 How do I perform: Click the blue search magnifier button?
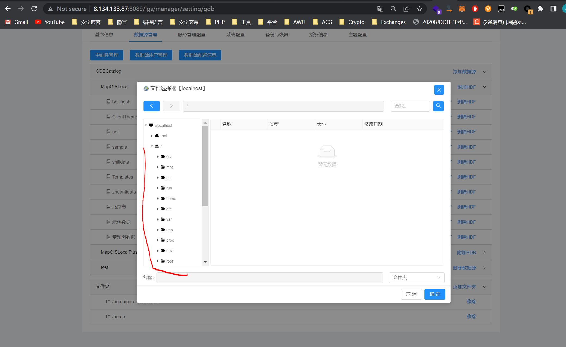tap(438, 106)
